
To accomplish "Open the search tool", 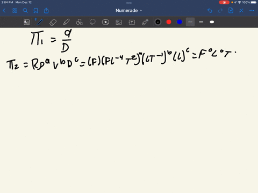I will click(25, 11).
